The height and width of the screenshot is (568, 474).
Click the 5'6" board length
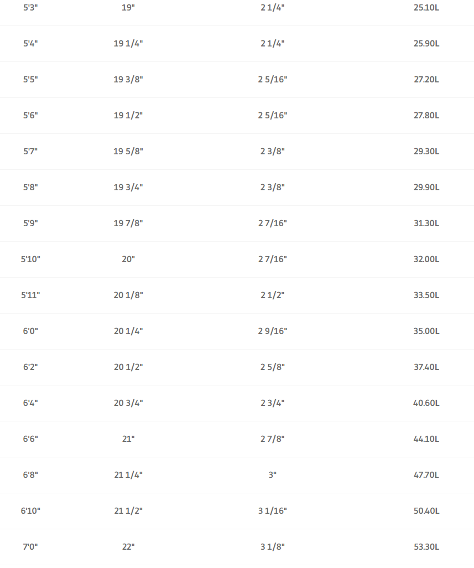tap(30, 115)
